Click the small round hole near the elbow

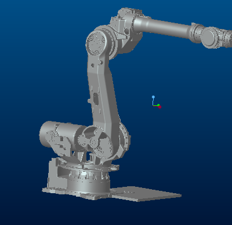point(92,66)
